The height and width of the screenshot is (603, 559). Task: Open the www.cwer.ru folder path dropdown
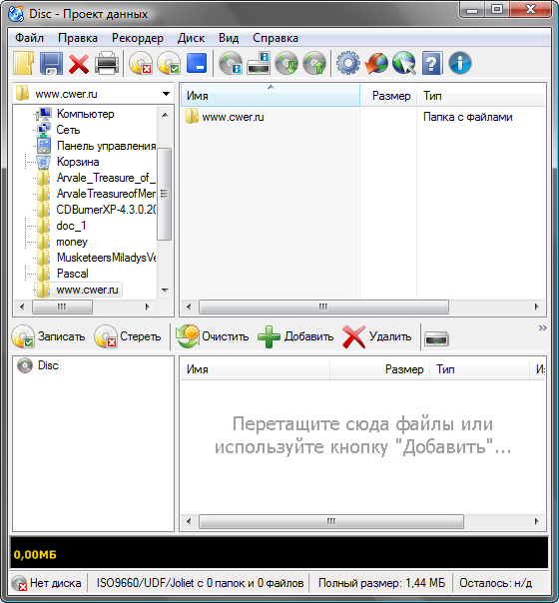166,94
